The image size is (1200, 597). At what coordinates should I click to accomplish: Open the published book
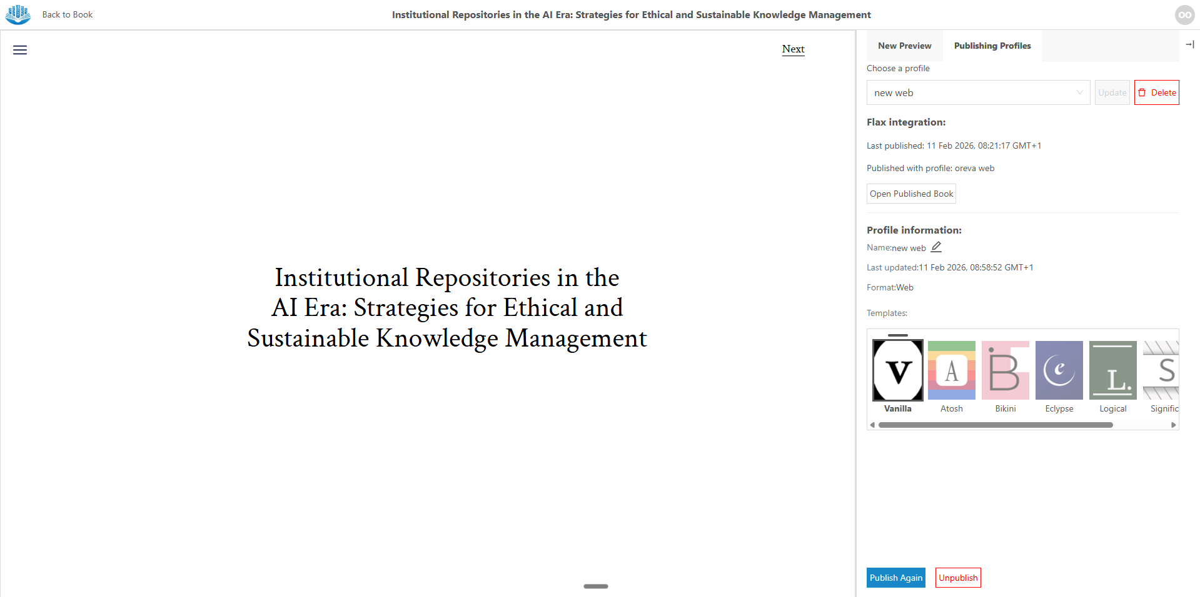tap(910, 194)
